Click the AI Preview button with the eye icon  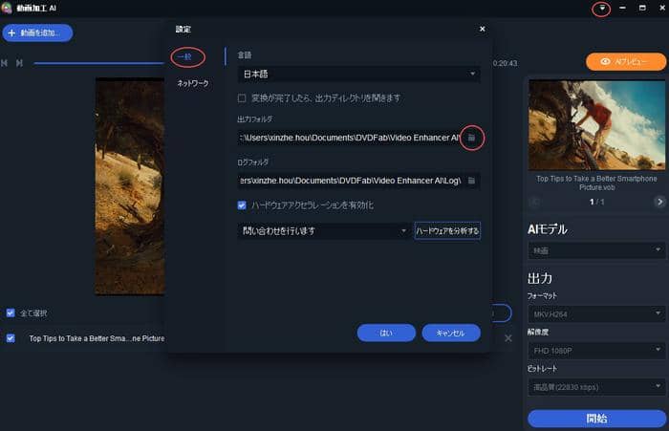[x=625, y=61]
